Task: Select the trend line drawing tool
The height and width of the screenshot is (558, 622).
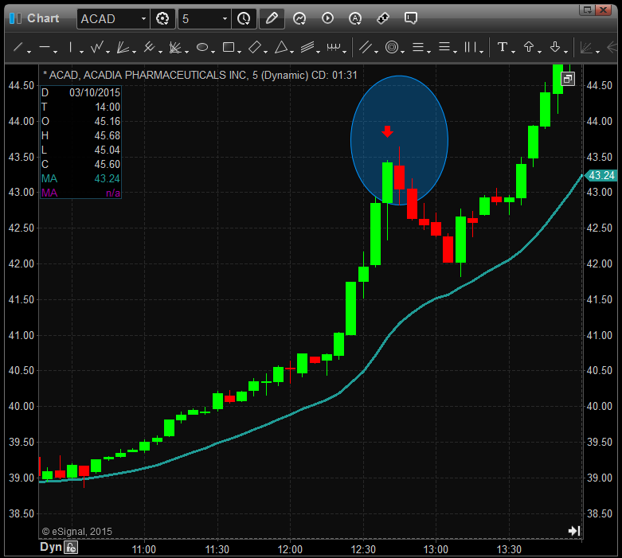Action: pyautogui.click(x=18, y=48)
